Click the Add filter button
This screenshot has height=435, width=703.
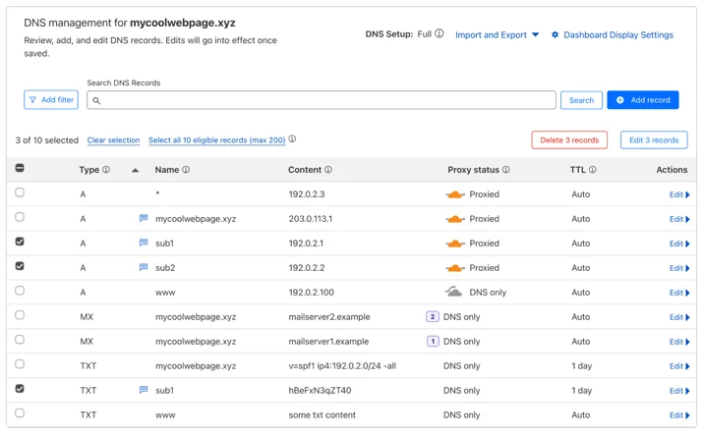[x=51, y=100]
